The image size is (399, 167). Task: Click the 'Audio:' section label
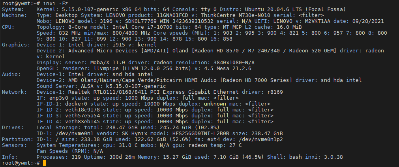pyautogui.click(x=11, y=74)
